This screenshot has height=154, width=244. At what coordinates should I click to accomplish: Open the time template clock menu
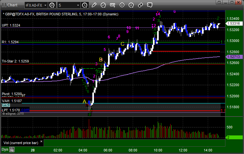(85, 5)
